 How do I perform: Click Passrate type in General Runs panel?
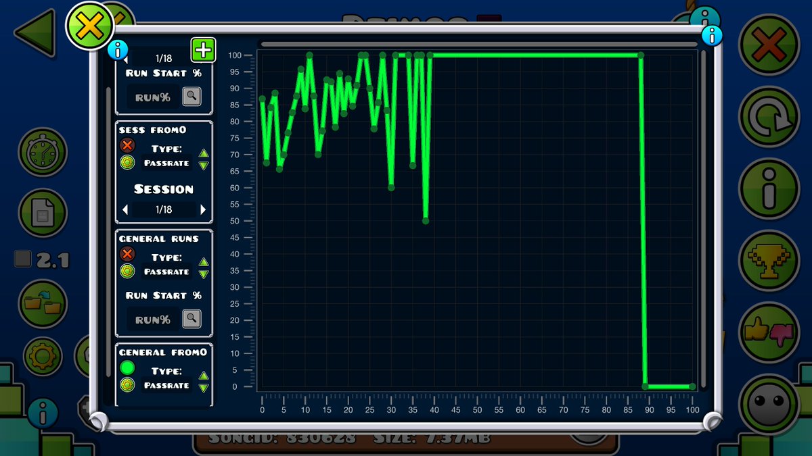point(166,272)
